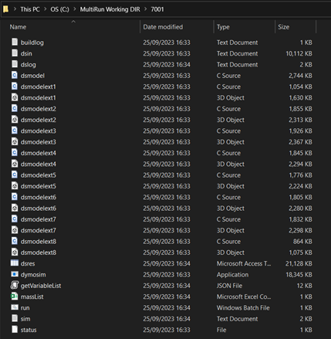331x339 pixels.
Task: Expand the chevron before This PC
Action: pyautogui.click(x=15, y=9)
